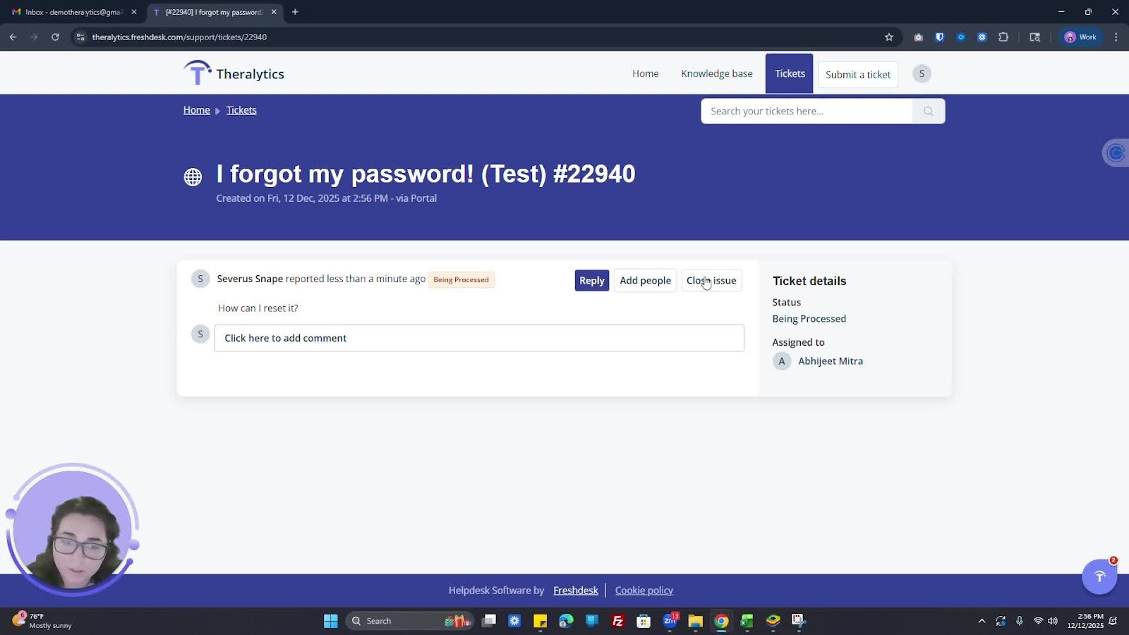Click the Being Processed status badge
1129x635 pixels.
461,279
